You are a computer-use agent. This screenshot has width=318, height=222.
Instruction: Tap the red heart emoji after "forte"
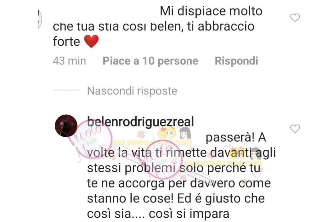tap(91, 41)
